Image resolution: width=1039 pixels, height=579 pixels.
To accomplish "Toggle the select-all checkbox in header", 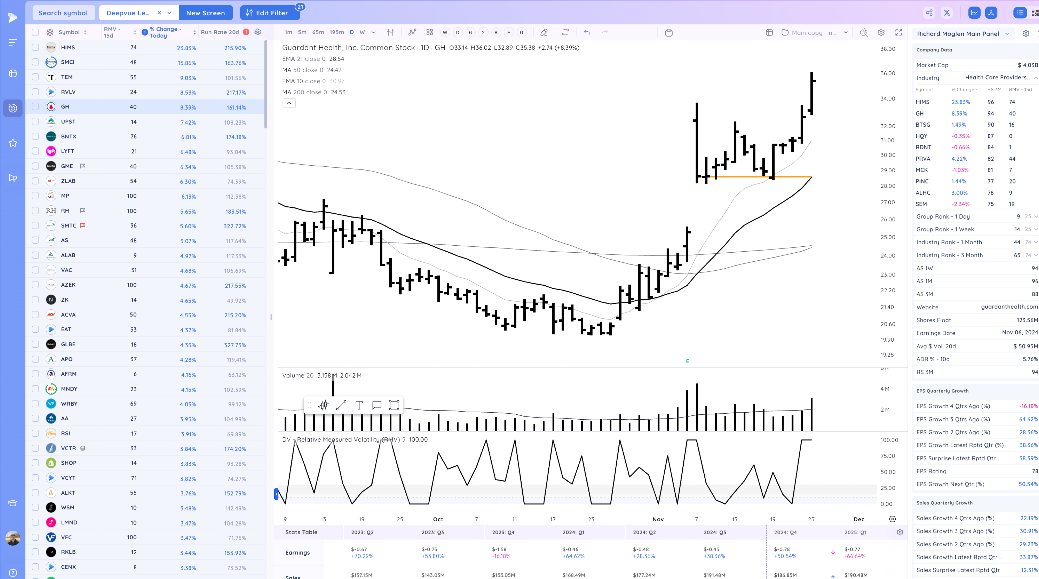I will [x=36, y=32].
